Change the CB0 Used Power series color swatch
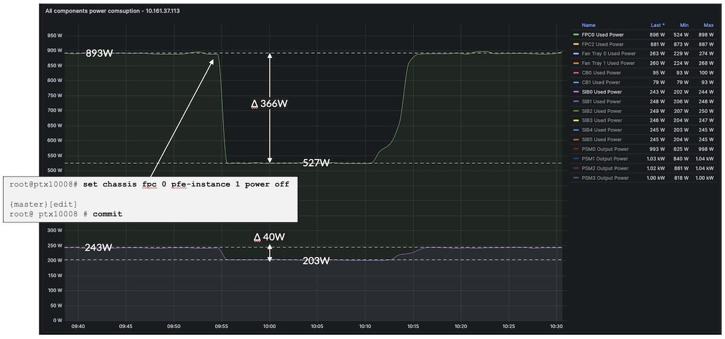The image size is (725, 339). coord(575,73)
